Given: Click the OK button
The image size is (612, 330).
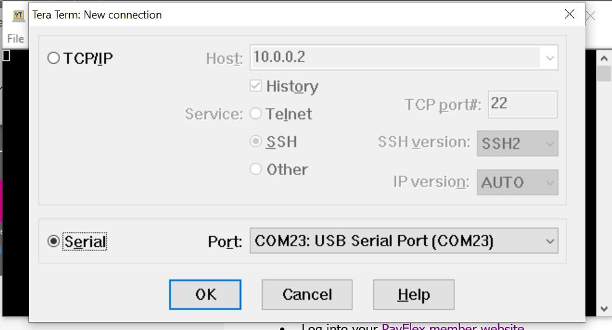Looking at the screenshot, I should pos(205,295).
